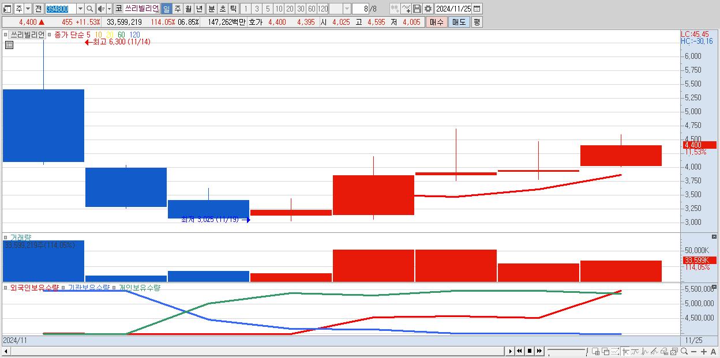Screen dimensions: 720x358
Task: Open the calendar date picker icon
Action: coord(477,9)
